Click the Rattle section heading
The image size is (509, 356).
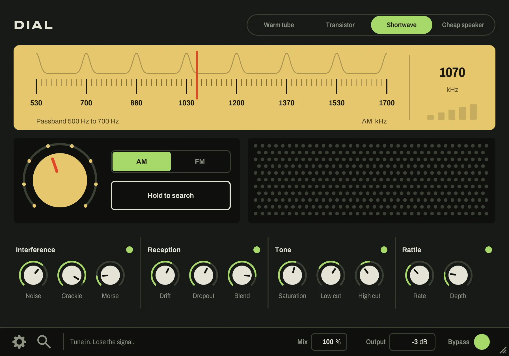[x=412, y=250]
